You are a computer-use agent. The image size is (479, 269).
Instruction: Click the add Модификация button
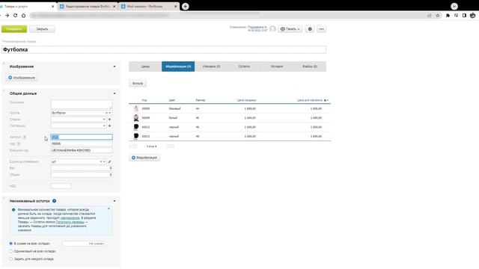tap(144, 158)
